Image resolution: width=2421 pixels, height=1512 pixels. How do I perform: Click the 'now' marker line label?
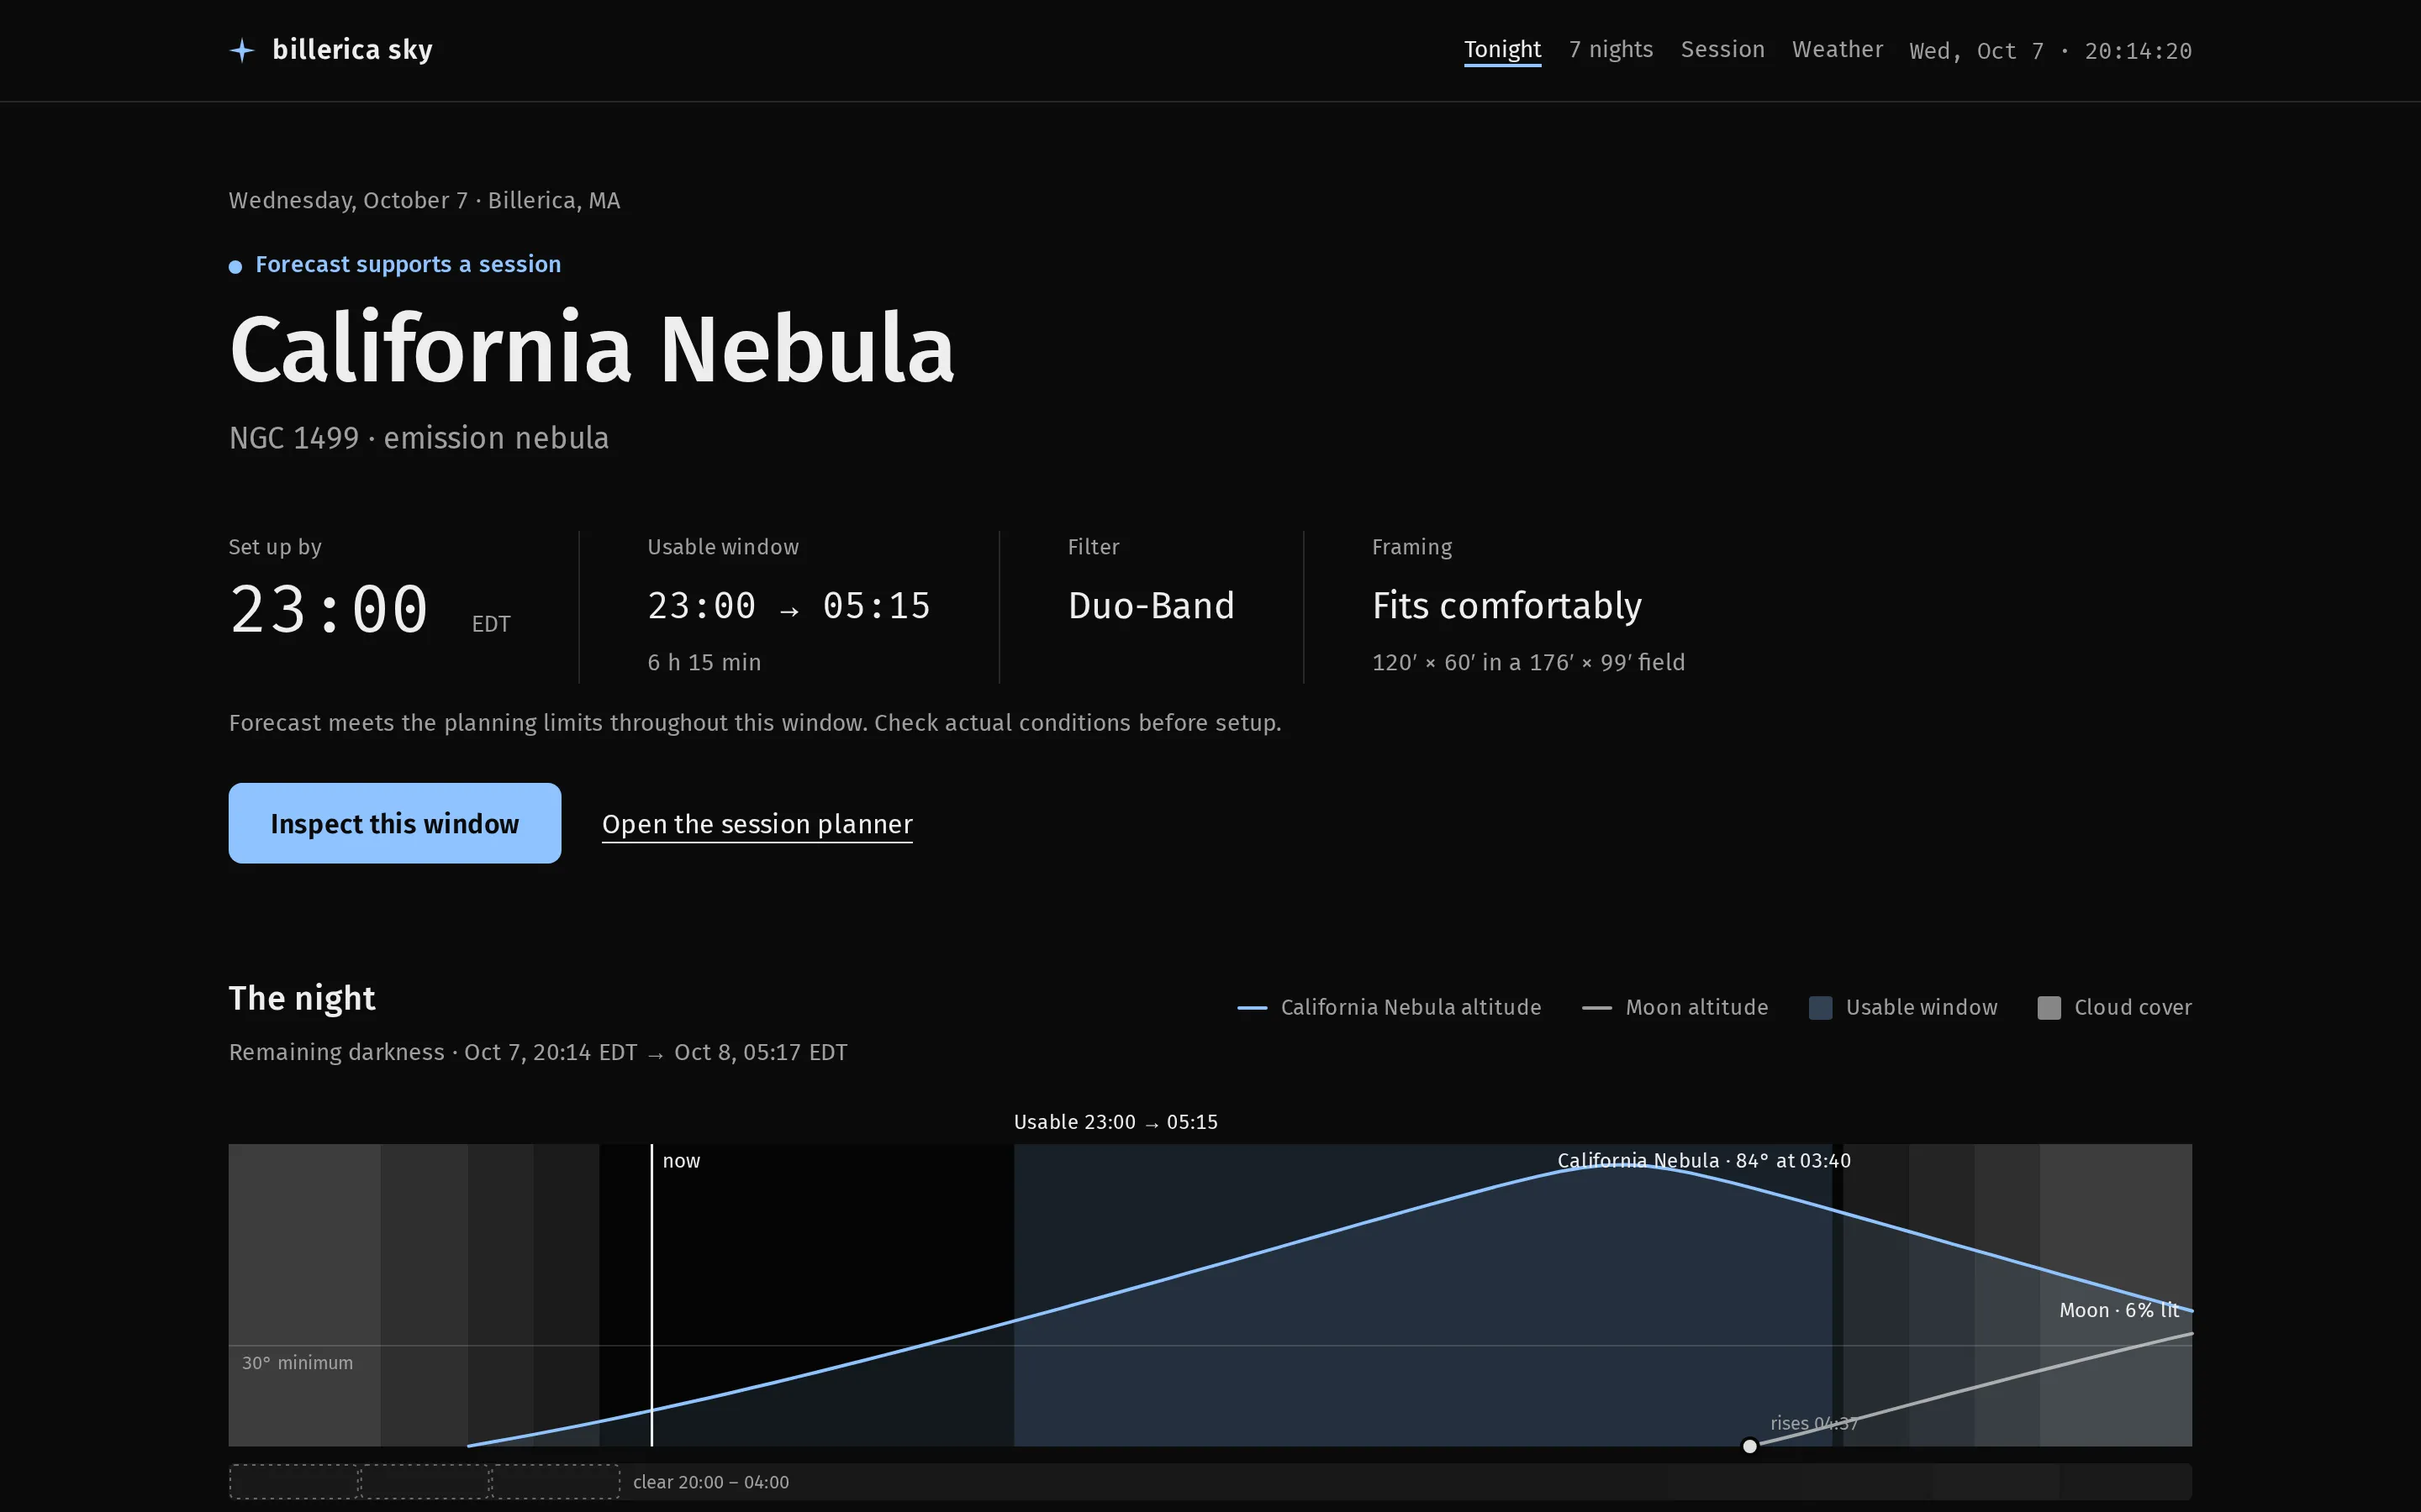point(680,1161)
